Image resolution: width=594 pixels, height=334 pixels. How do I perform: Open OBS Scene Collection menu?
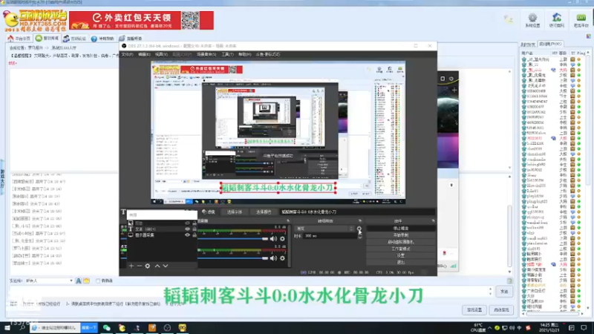(x=206, y=54)
